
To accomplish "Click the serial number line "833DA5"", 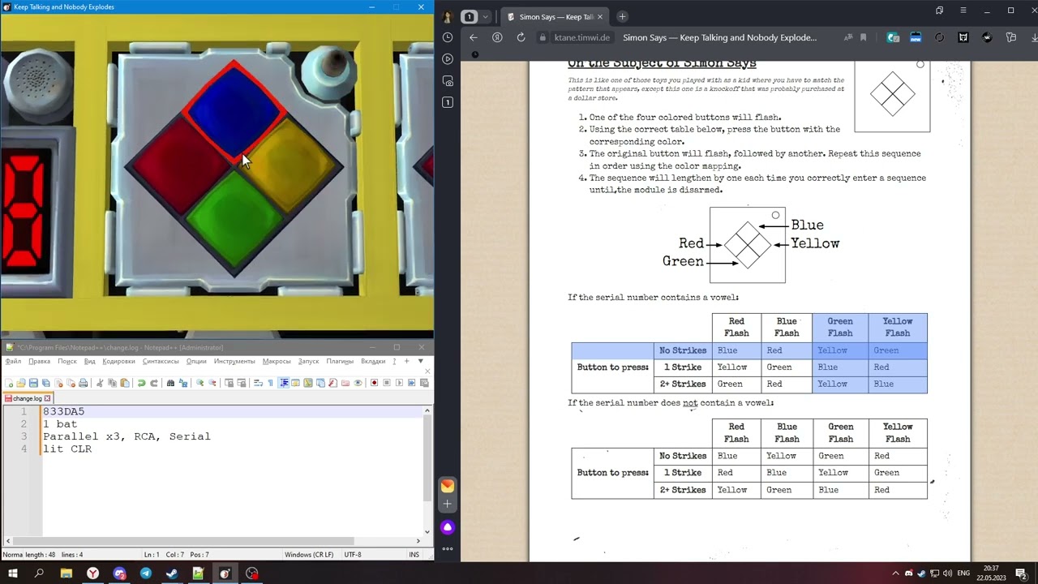I will (x=63, y=411).
